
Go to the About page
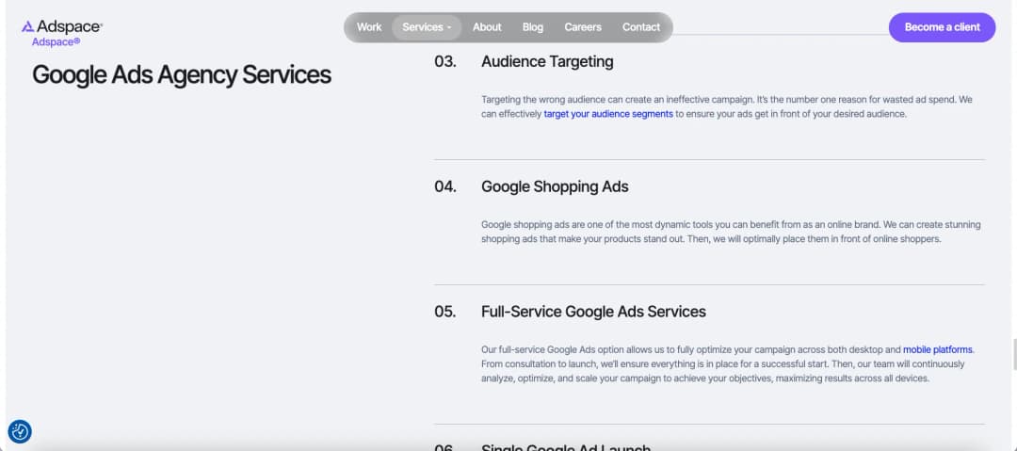[x=487, y=27]
